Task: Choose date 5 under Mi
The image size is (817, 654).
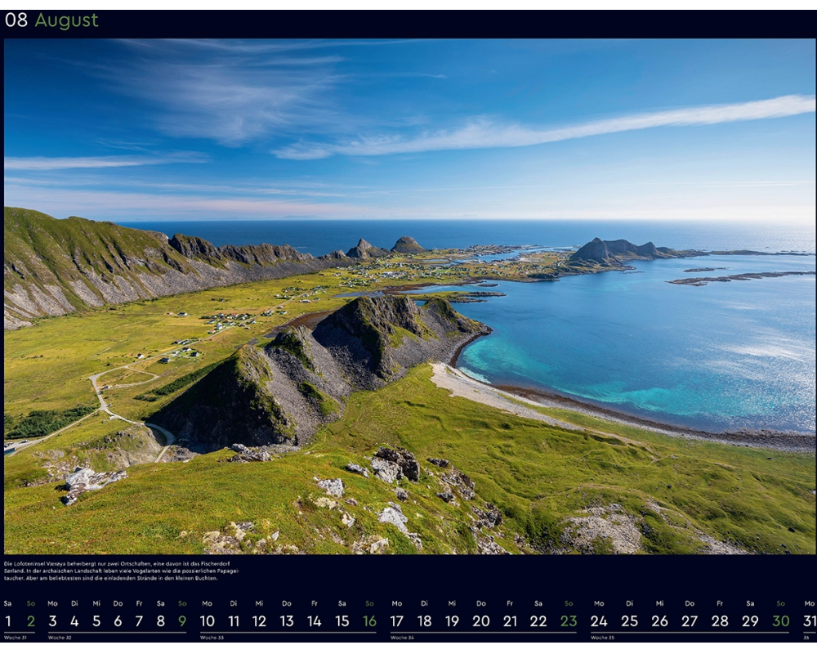Action: click(x=96, y=621)
